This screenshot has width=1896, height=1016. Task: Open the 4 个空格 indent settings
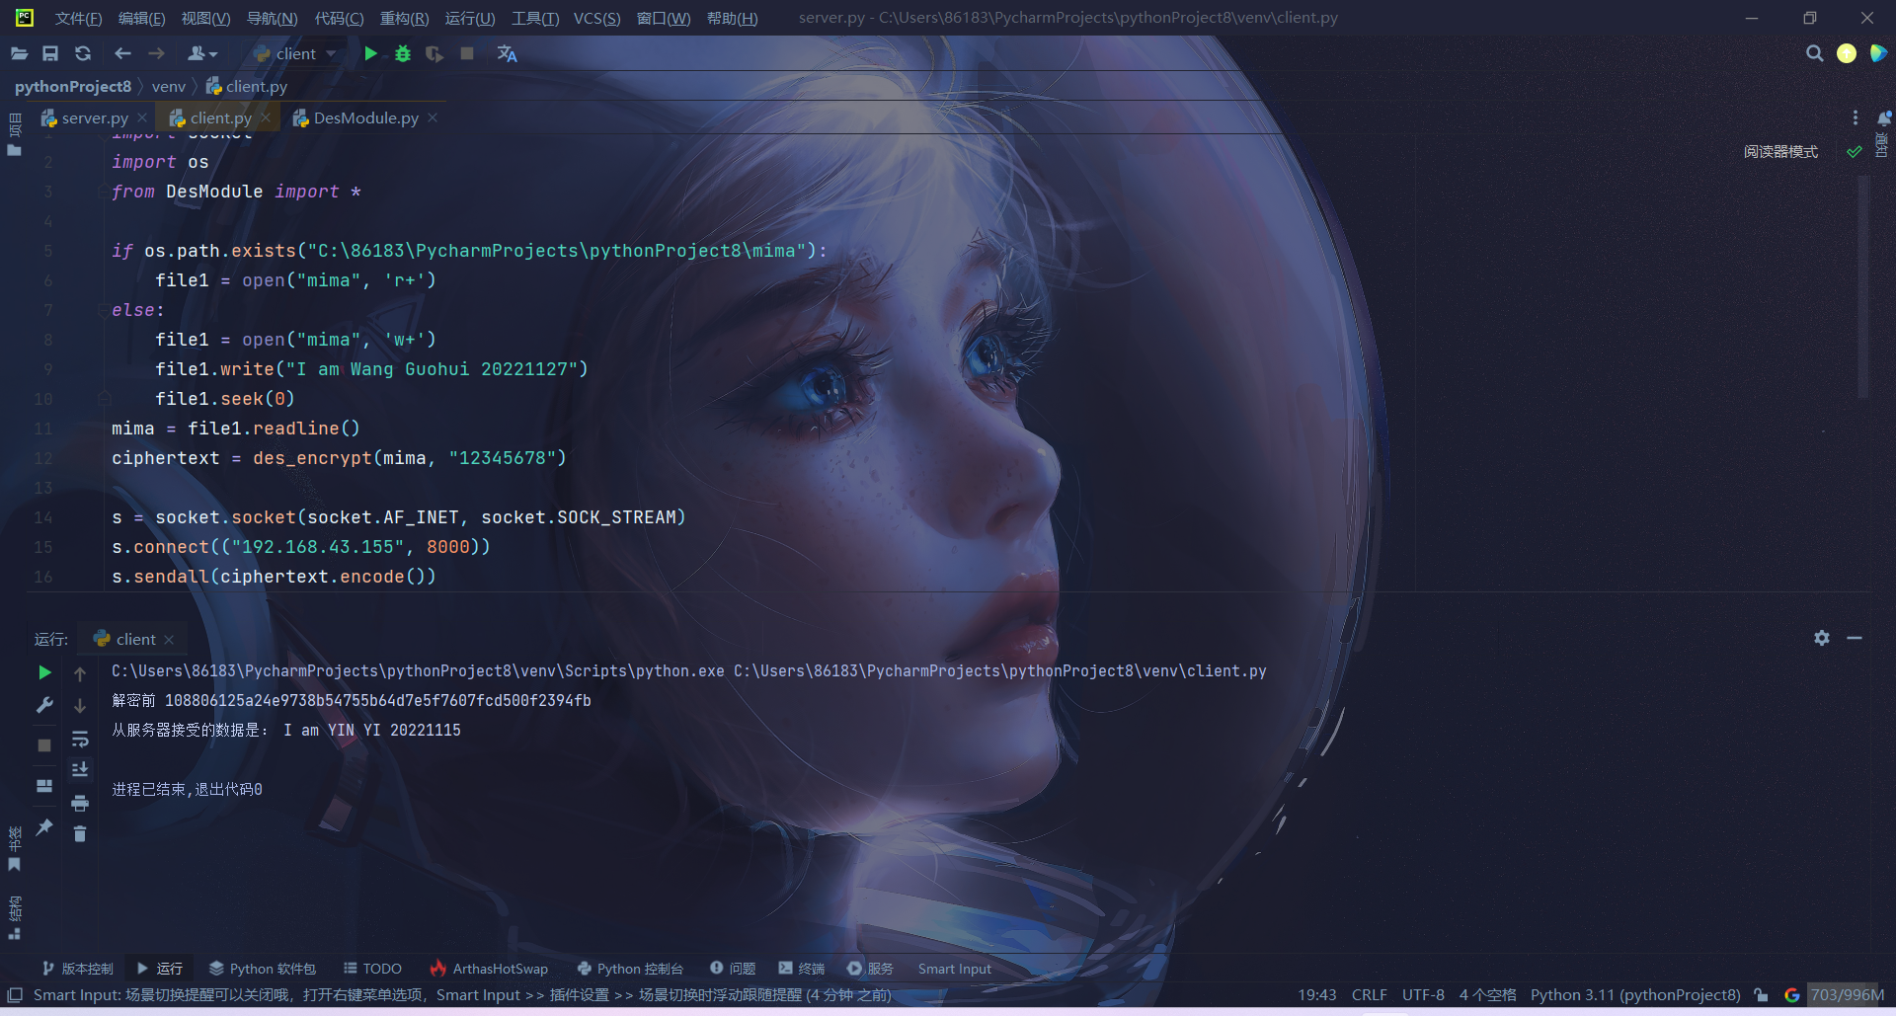(x=1487, y=995)
